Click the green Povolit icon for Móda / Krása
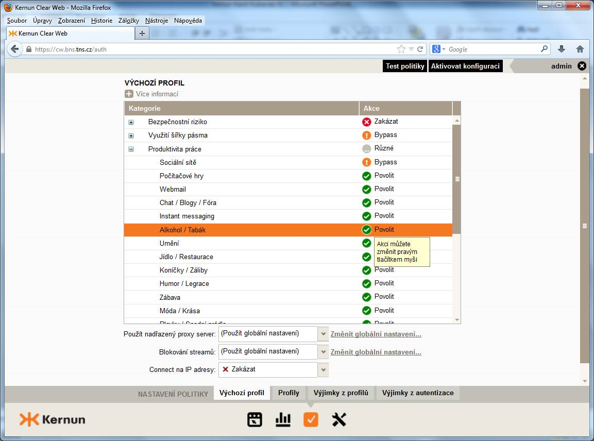The image size is (594, 441). tap(366, 311)
